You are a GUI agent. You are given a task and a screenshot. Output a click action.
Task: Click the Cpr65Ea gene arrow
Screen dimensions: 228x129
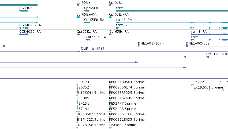tap(78, 5)
